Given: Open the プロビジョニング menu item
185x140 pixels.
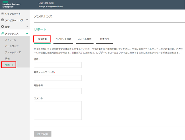Looking at the screenshot, I should (x=14, y=20).
